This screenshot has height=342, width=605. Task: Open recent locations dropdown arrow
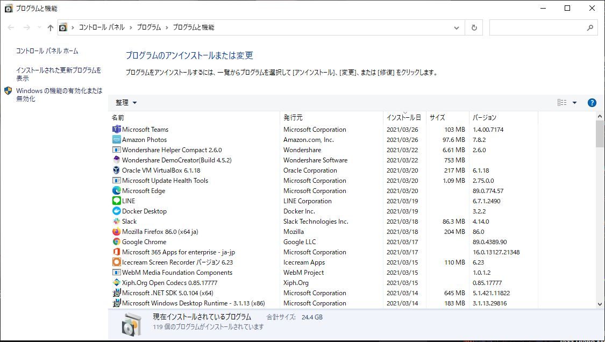pyautogui.click(x=39, y=27)
